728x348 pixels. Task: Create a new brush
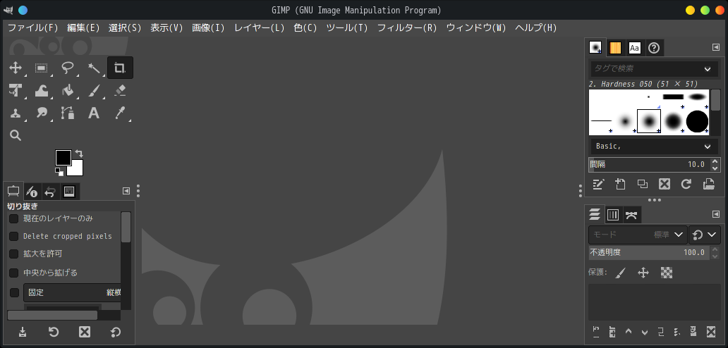(x=620, y=184)
